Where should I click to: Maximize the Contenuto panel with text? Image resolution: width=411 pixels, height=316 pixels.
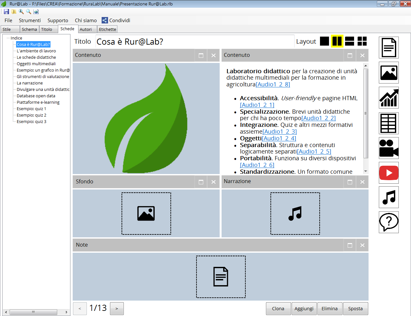tap(350, 55)
